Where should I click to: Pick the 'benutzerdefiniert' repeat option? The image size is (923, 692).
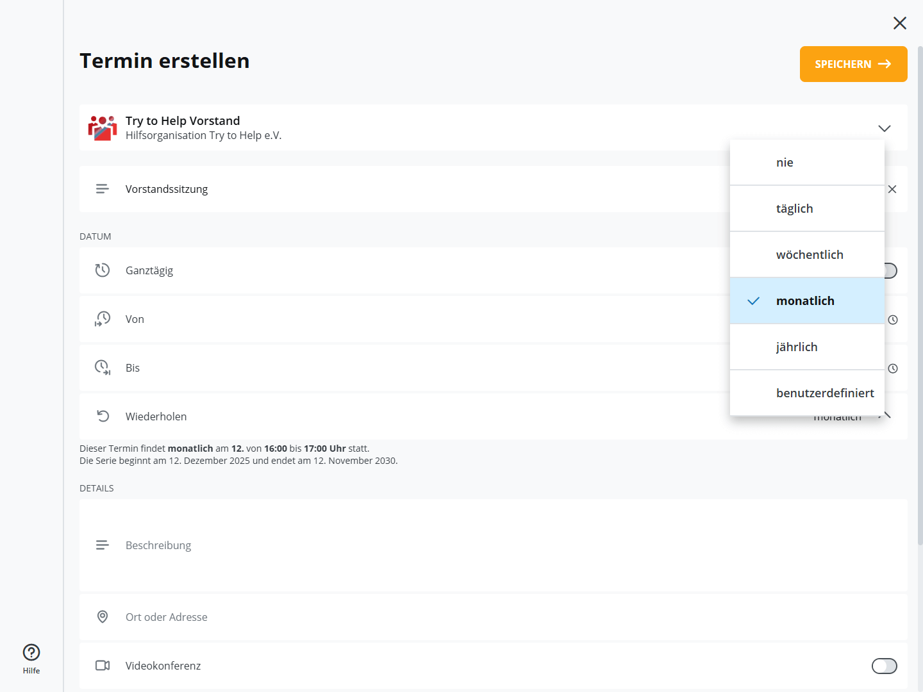click(824, 393)
